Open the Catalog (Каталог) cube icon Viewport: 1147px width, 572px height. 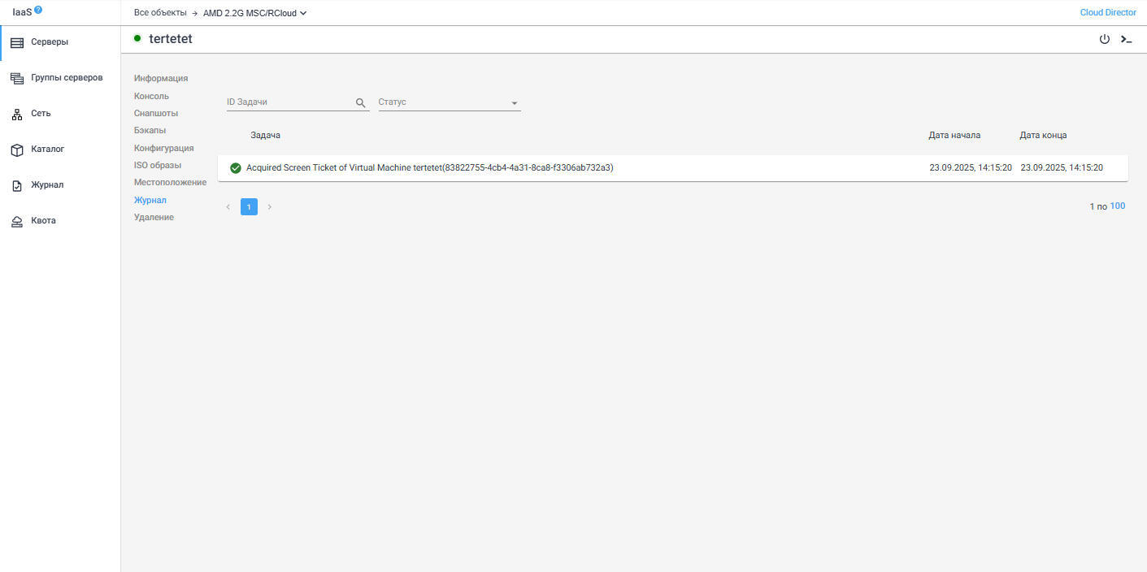tap(17, 150)
